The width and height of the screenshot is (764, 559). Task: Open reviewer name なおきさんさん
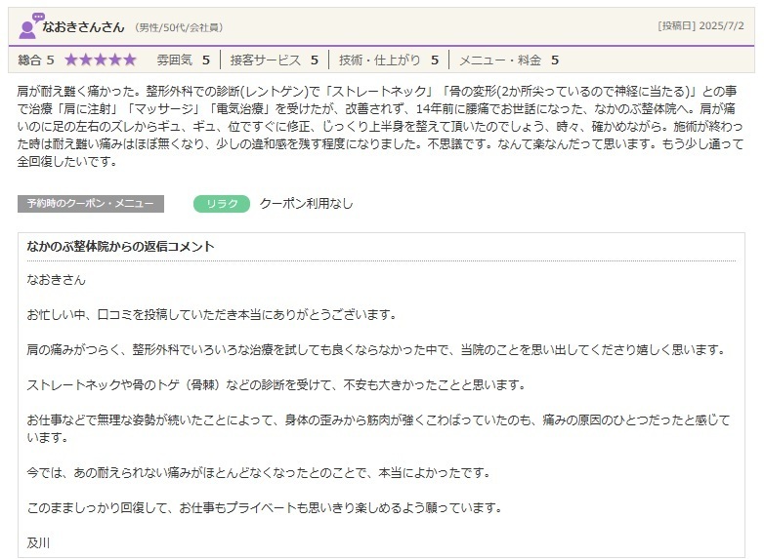(83, 26)
